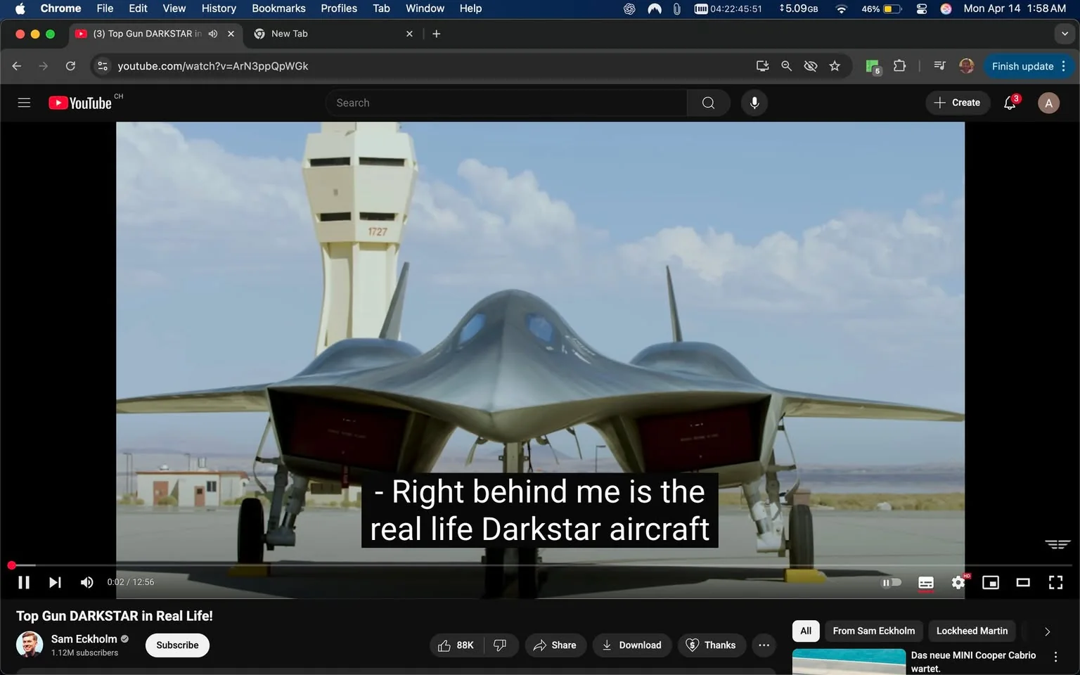Open video player settings gear
Screen dimensions: 1080x675
tap(958, 582)
